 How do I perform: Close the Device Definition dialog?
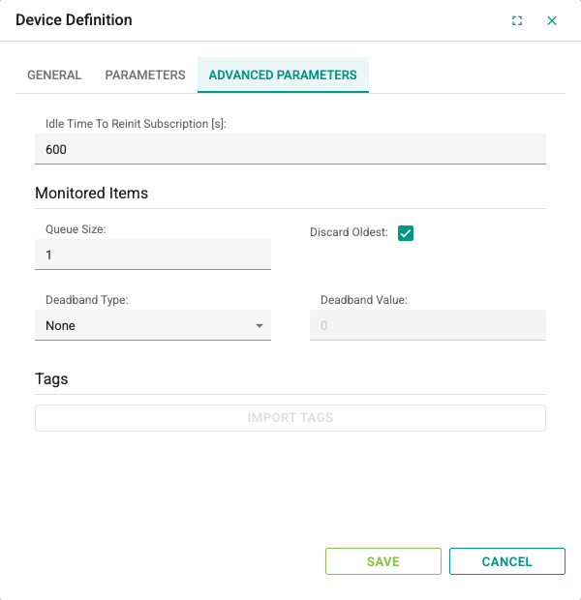pyautogui.click(x=552, y=20)
